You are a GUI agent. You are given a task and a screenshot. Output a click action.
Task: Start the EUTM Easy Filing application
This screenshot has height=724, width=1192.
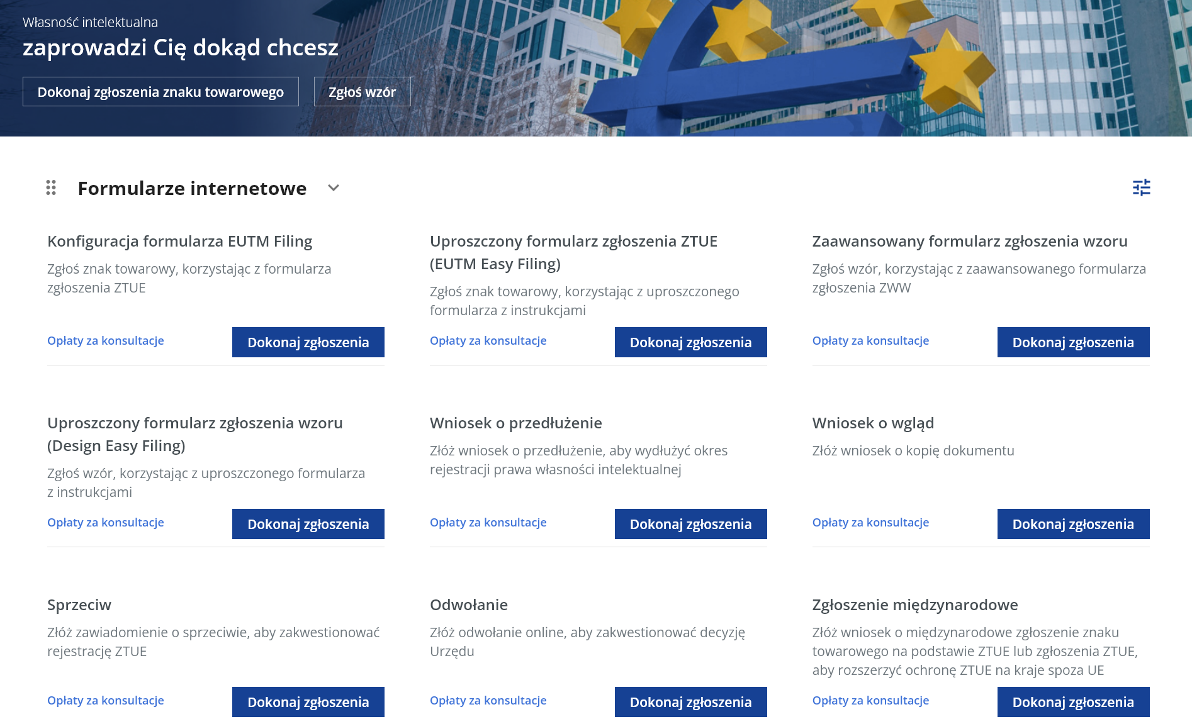tap(690, 342)
